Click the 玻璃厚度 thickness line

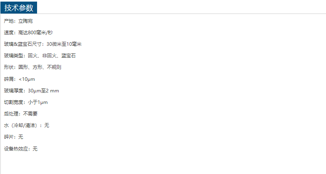click(31, 91)
